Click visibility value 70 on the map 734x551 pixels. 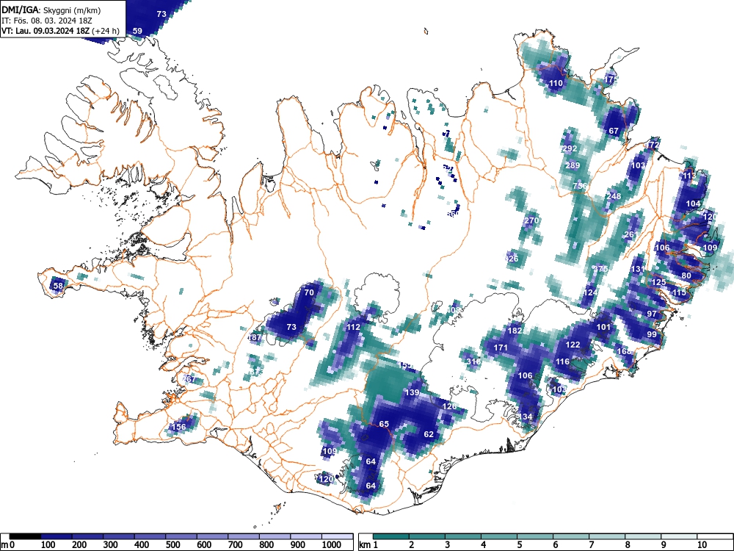click(x=309, y=292)
